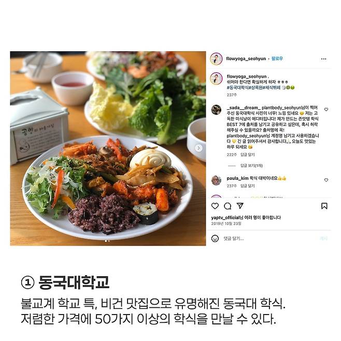Screen dimensions: 341x341
Task: Expand hidden replies 답글 보기(1개)
Action: pos(251,166)
